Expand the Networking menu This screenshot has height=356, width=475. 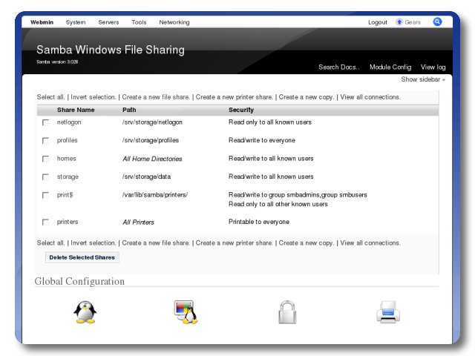point(174,22)
